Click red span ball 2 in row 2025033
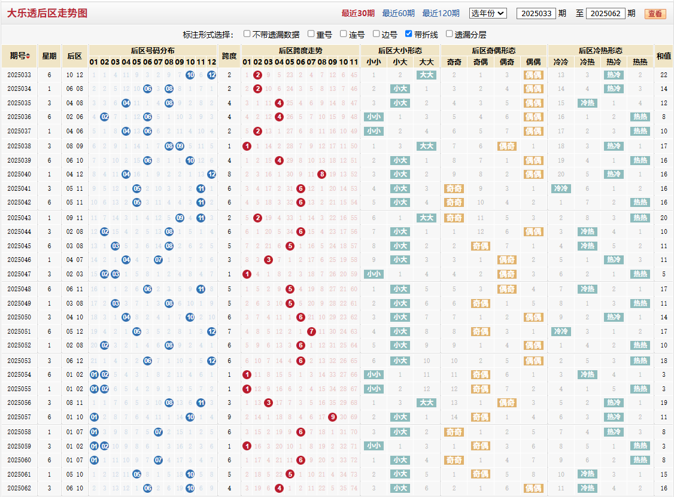 coord(257,75)
